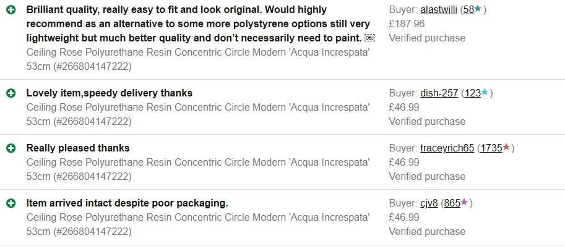Click positive icon beside 'Item arrived intact' review
The height and width of the screenshot is (251, 565).
point(11,203)
